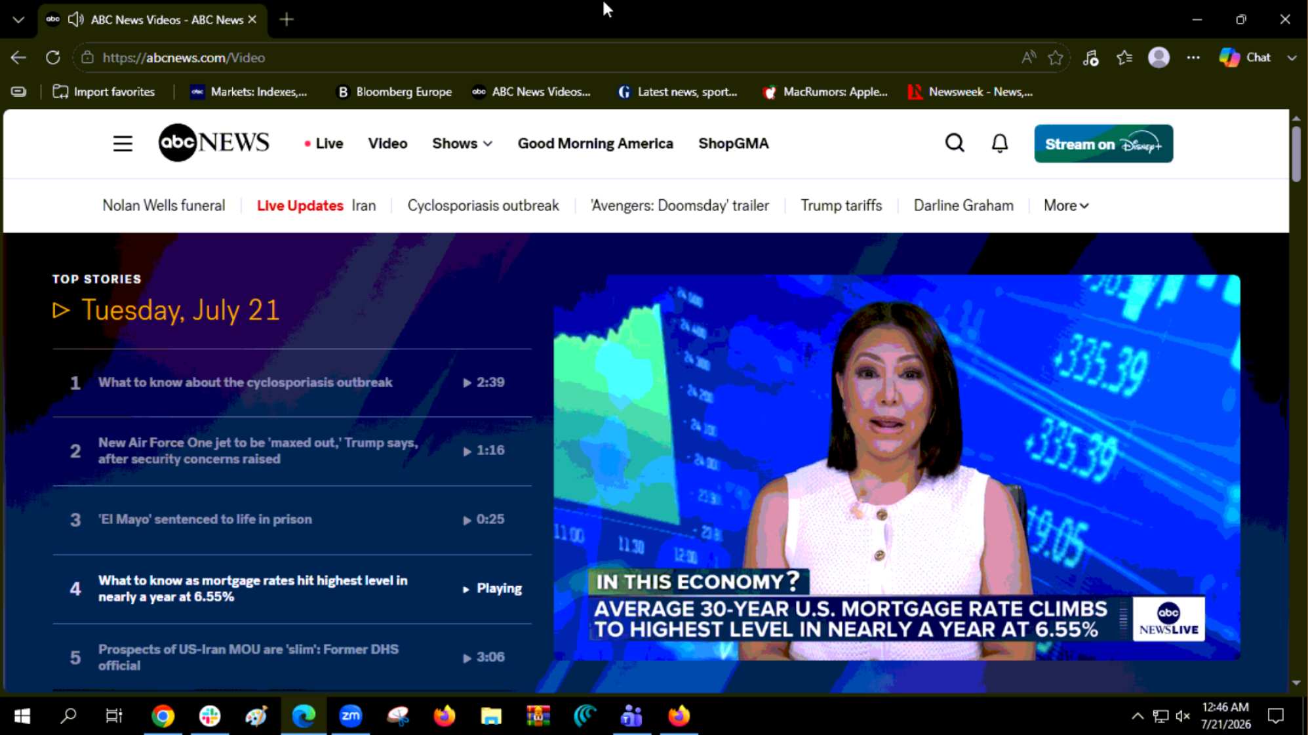Expand the Shows dropdown menu
The height and width of the screenshot is (735, 1308).
[462, 144]
